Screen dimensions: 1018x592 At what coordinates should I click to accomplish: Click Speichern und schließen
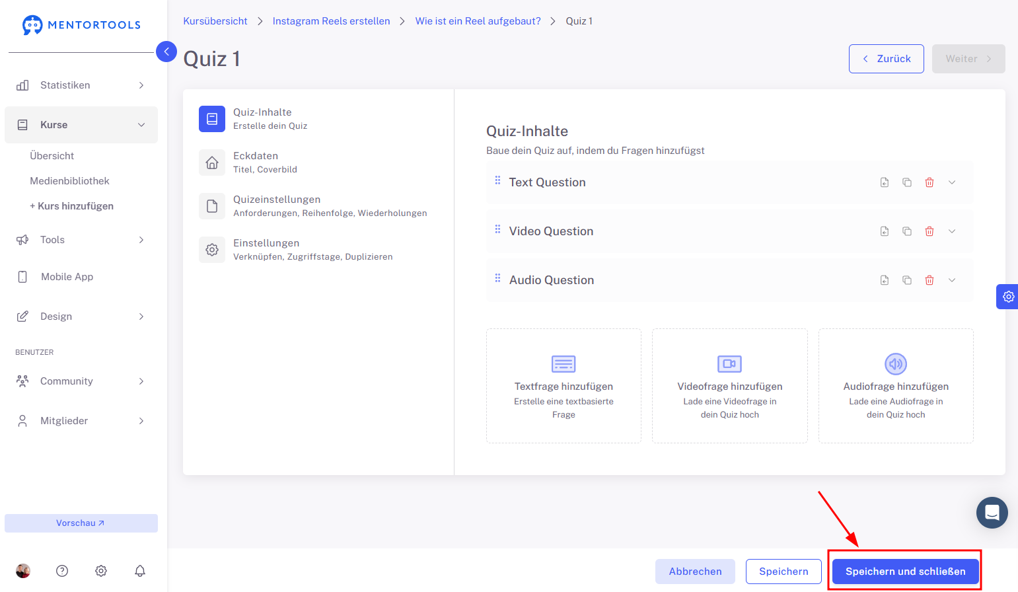tap(905, 572)
